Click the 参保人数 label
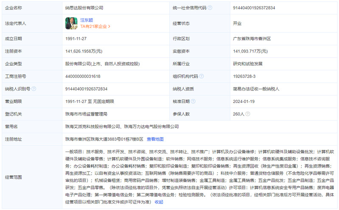The width and height of the screenshot is (339, 210). click(181, 114)
